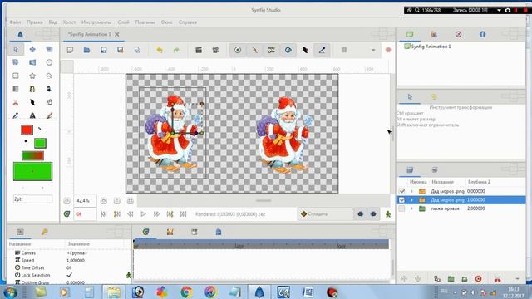Viewport: 532px width, 299px height.
Task: Open a file with toolbar icon
Action: (86, 50)
